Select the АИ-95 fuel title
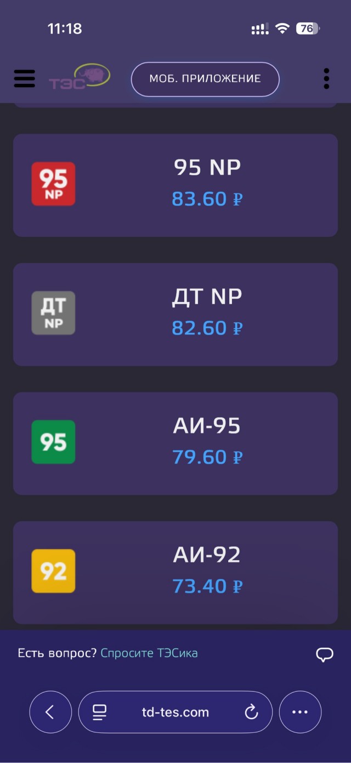 click(x=207, y=426)
